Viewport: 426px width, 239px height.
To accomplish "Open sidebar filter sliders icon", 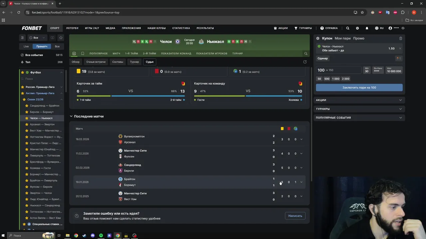I will 23,38.
